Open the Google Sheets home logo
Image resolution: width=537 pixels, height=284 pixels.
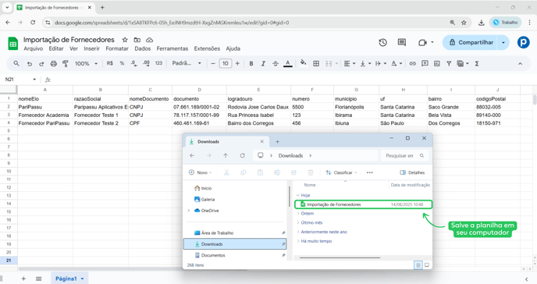(x=12, y=44)
